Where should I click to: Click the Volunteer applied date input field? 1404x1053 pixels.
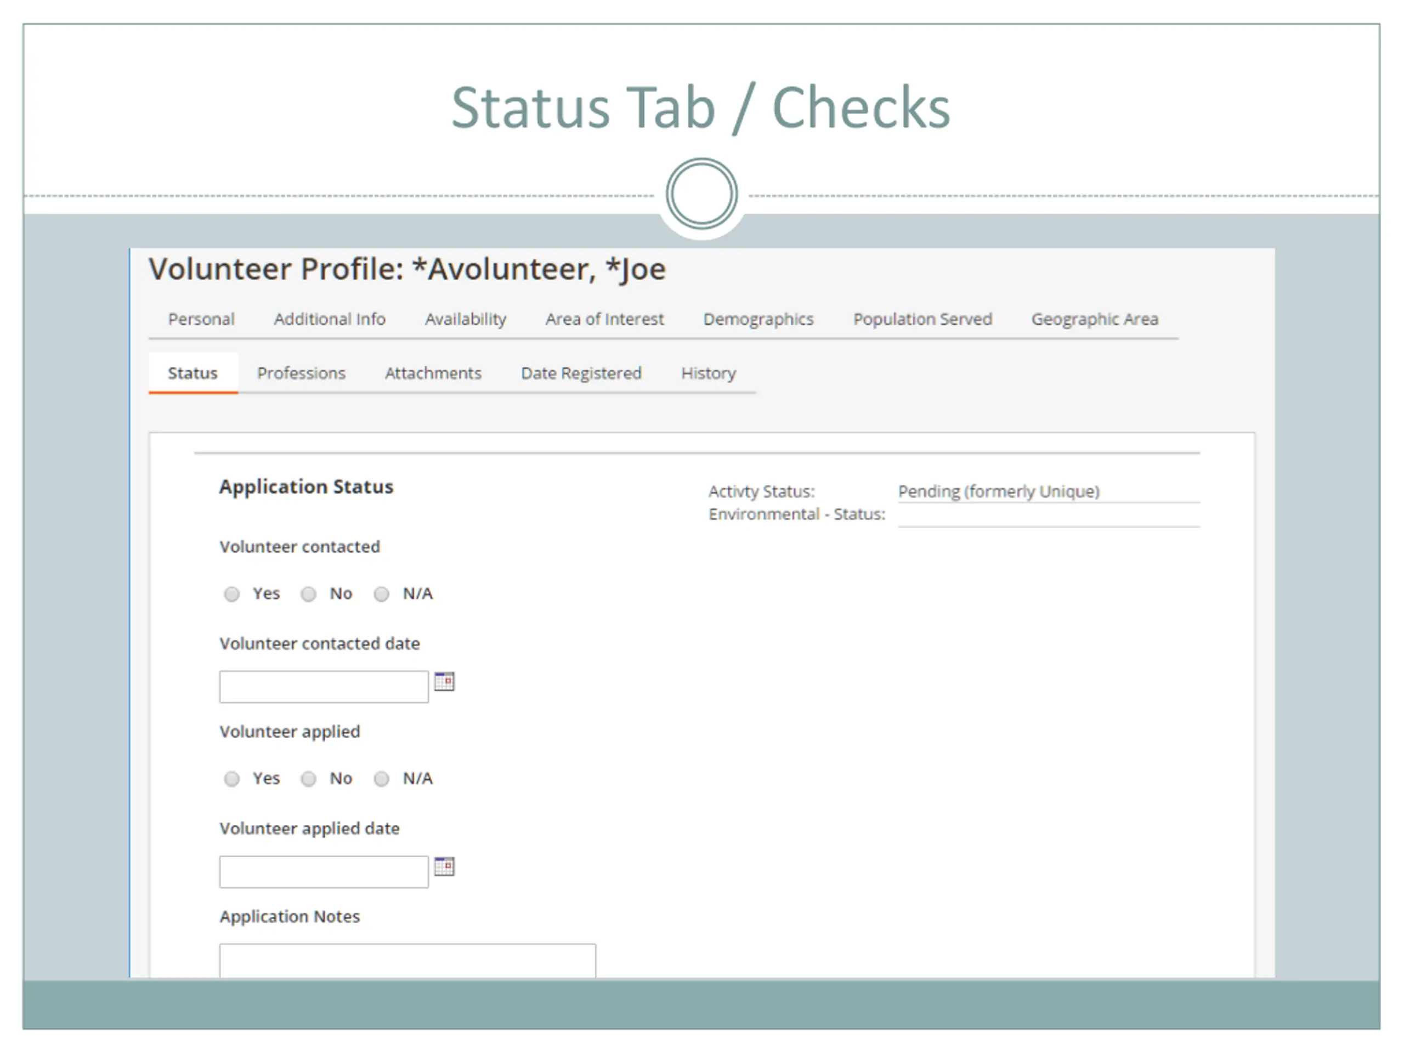[x=324, y=871]
